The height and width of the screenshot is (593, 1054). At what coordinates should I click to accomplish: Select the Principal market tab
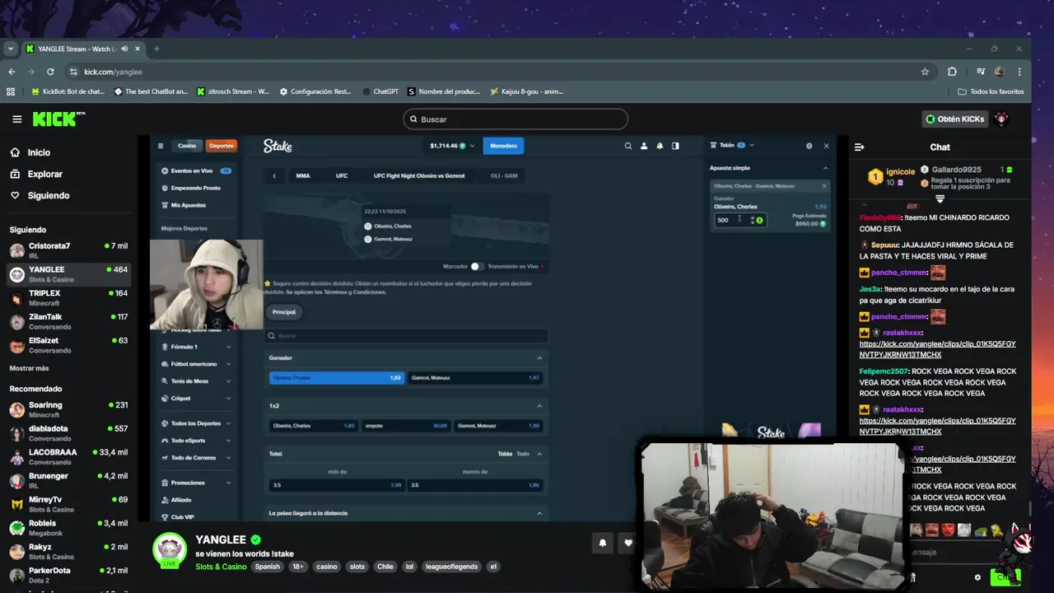[x=284, y=312]
